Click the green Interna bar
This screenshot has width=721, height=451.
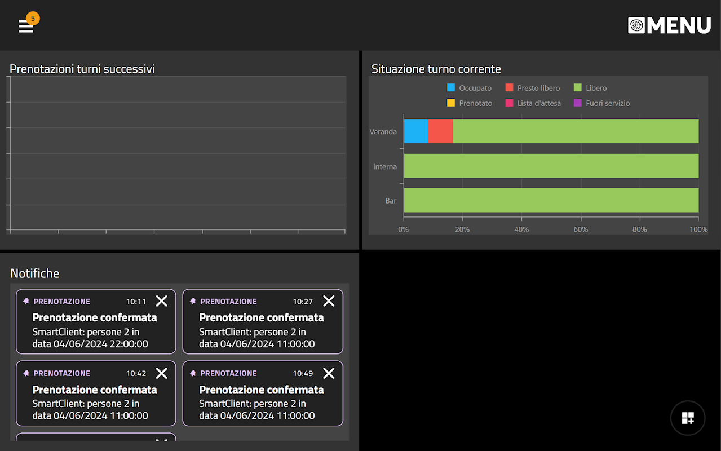coord(551,166)
